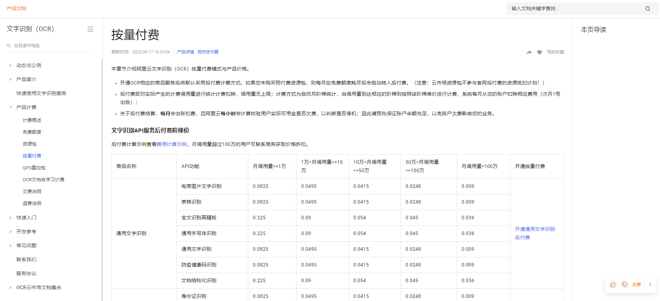
Task: Collapse the 产品计费 tree node
Action: click(x=10, y=107)
